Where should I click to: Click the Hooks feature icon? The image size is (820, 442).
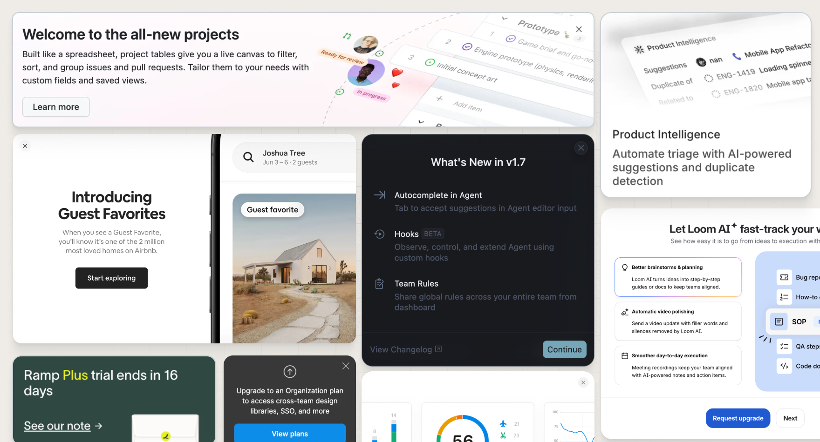380,234
